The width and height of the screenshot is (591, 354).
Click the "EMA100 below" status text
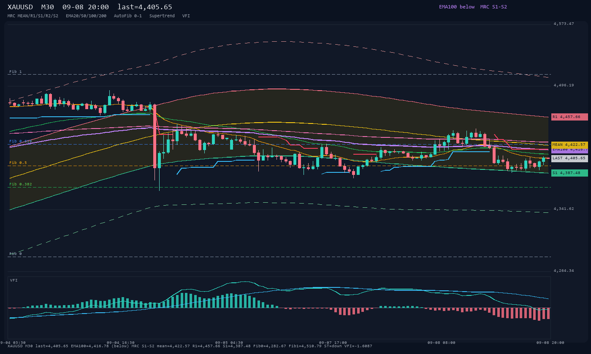click(x=457, y=7)
